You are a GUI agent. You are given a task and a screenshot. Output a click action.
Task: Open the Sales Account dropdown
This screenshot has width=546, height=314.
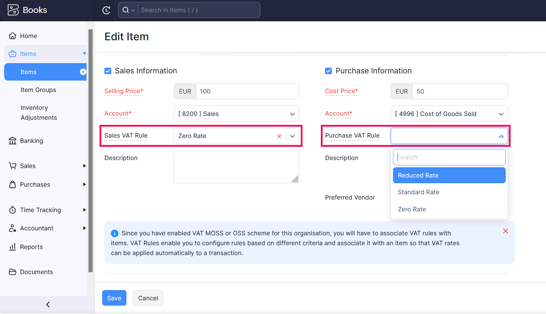(x=292, y=113)
